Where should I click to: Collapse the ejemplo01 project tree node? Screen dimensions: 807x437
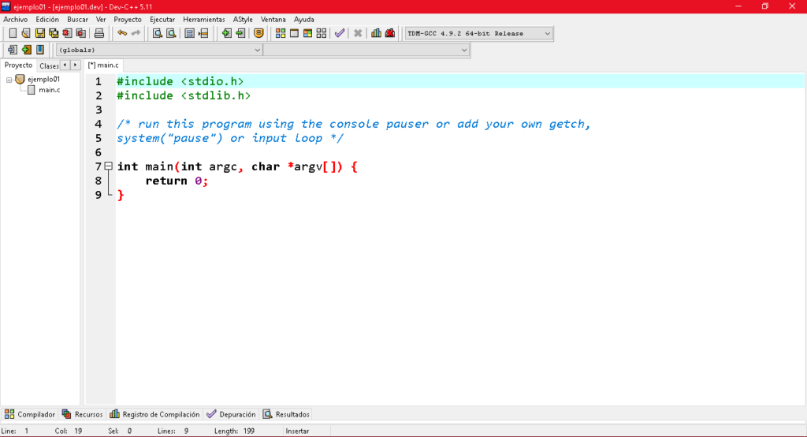pos(9,80)
